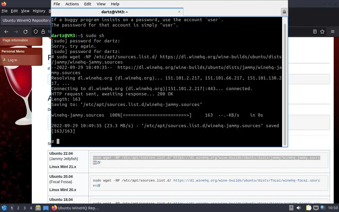Open the Firefox hamburger menu
Image resolution: width=339 pixels, height=212 pixels.
coord(333,32)
